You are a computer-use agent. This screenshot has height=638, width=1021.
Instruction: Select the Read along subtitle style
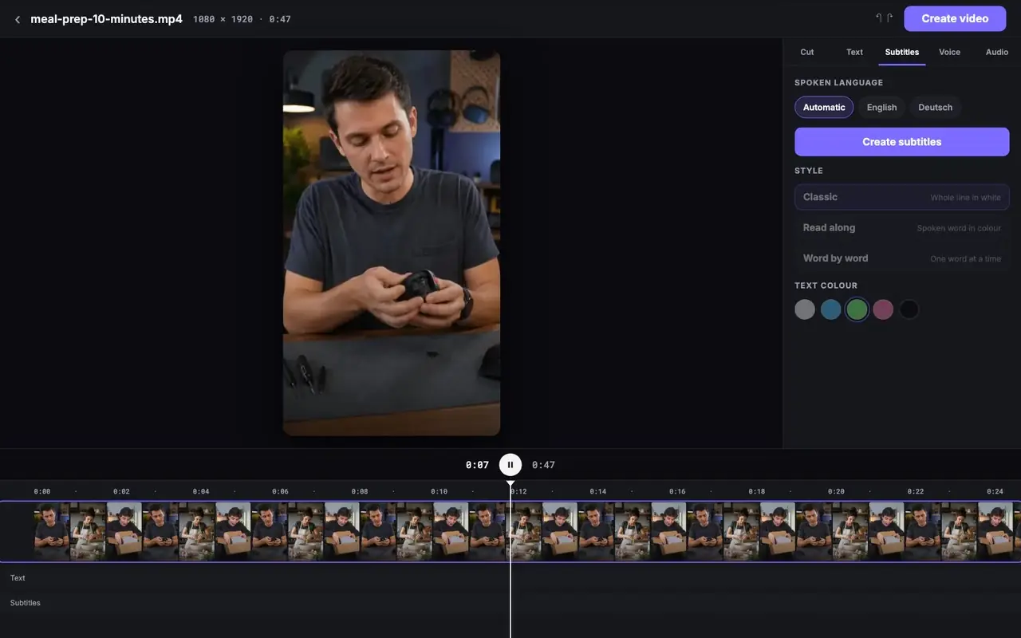901,227
